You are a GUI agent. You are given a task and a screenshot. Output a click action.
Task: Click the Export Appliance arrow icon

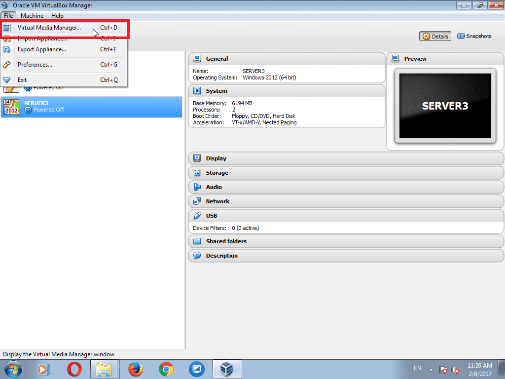6,49
